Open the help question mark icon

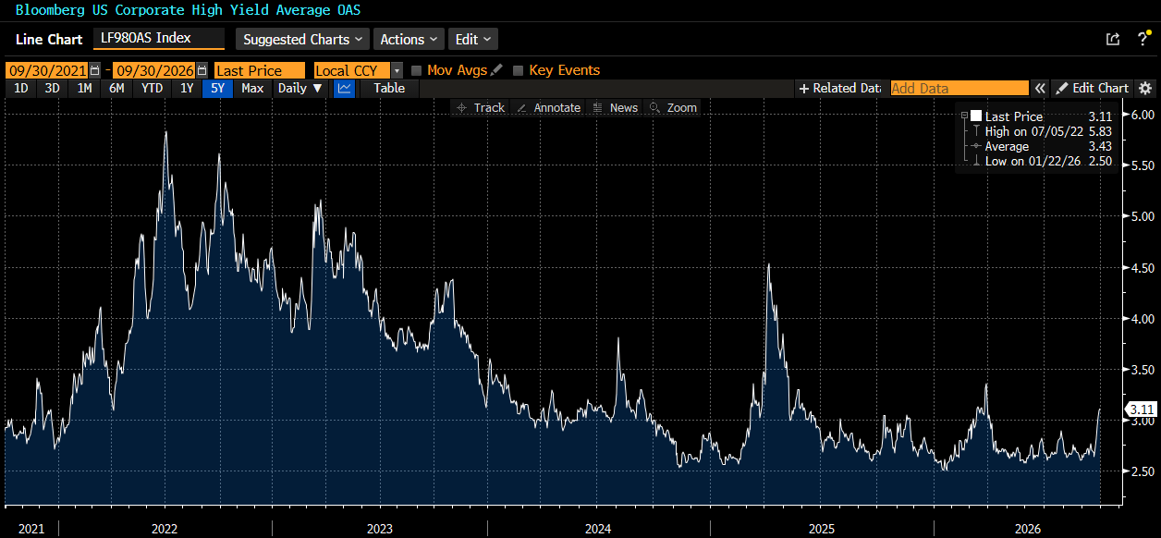[1143, 39]
